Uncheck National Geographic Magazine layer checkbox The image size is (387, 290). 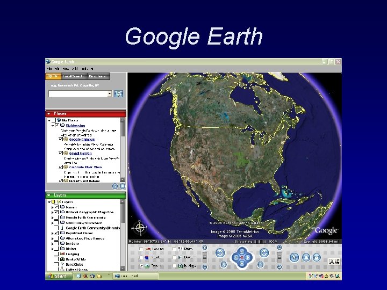click(x=56, y=212)
